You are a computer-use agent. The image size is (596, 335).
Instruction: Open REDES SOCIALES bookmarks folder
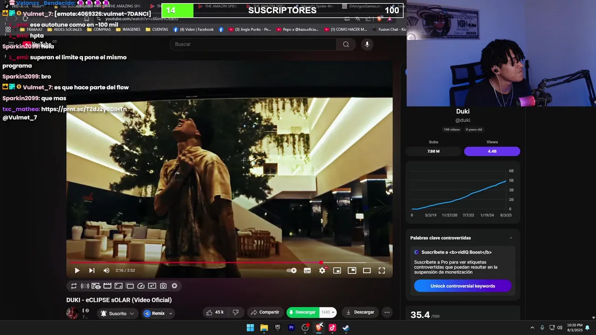pos(64,29)
